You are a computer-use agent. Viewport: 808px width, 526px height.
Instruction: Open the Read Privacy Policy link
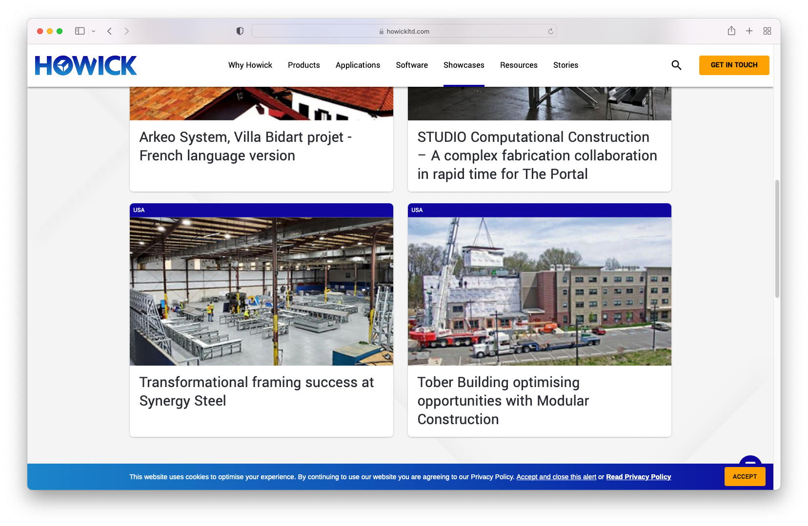click(638, 477)
